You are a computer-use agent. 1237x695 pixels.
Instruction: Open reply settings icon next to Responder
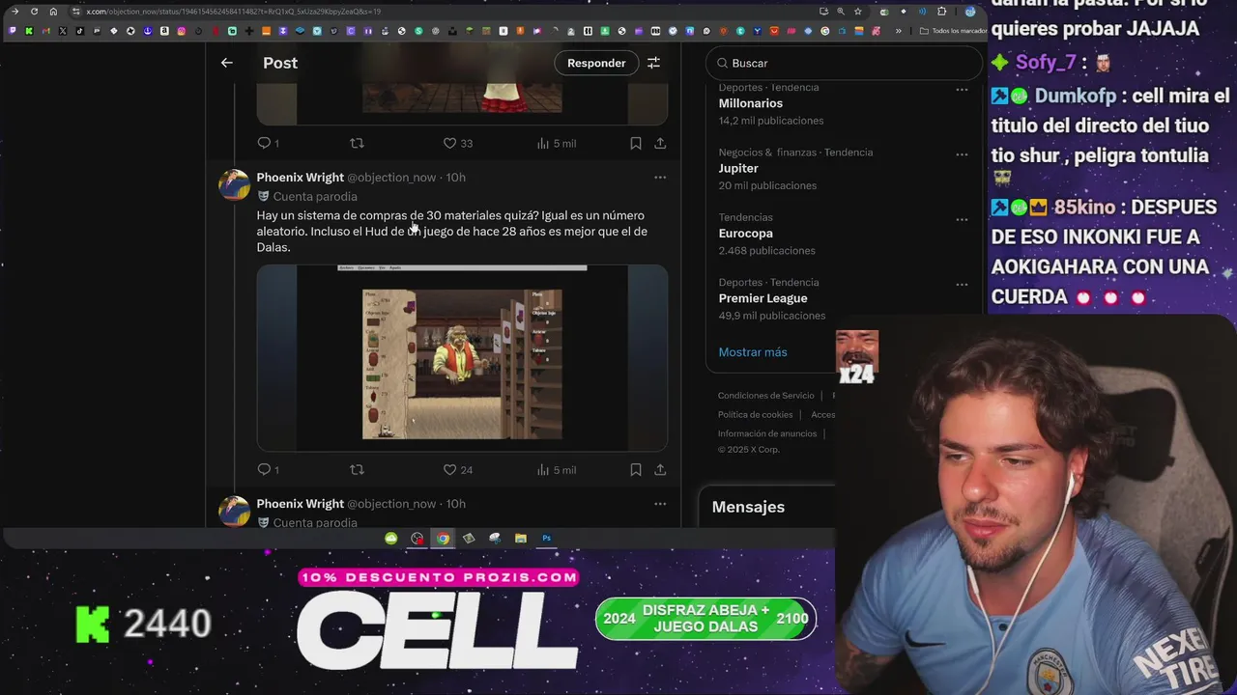tap(653, 63)
